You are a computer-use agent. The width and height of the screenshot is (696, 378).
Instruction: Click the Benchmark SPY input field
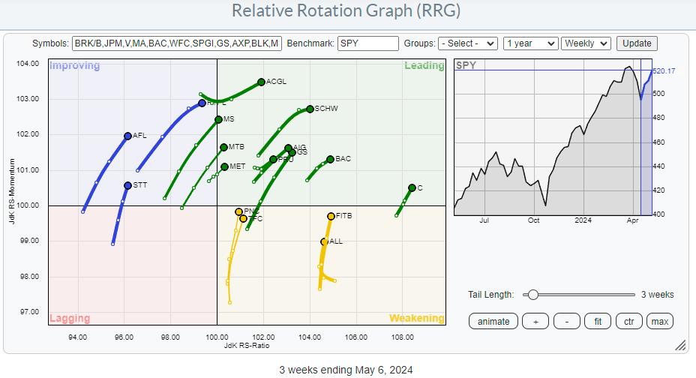[x=367, y=43]
